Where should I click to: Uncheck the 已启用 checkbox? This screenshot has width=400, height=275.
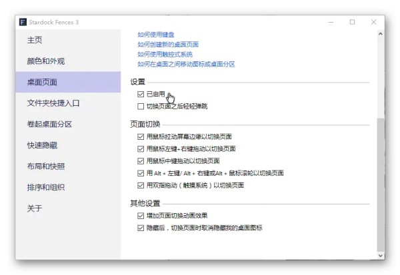click(141, 95)
